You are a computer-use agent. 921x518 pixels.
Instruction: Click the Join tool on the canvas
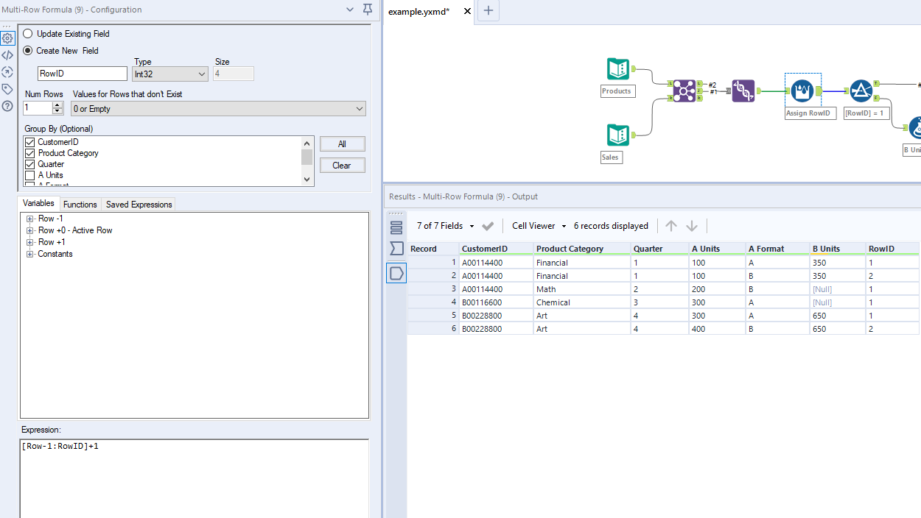[x=684, y=91]
